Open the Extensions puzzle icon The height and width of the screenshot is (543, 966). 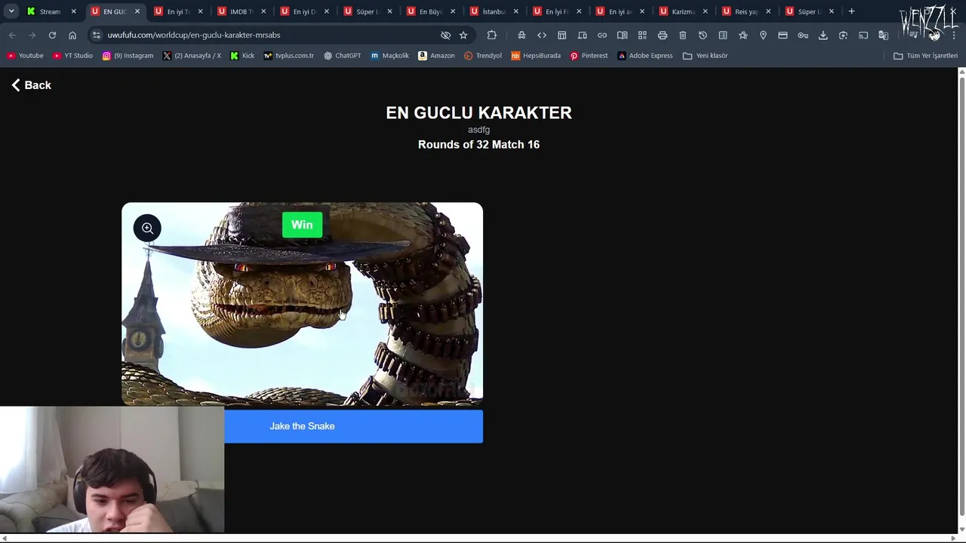(x=492, y=35)
